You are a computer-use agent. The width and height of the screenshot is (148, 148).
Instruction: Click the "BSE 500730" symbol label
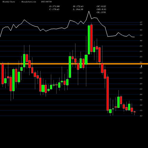click(x=46, y=2)
